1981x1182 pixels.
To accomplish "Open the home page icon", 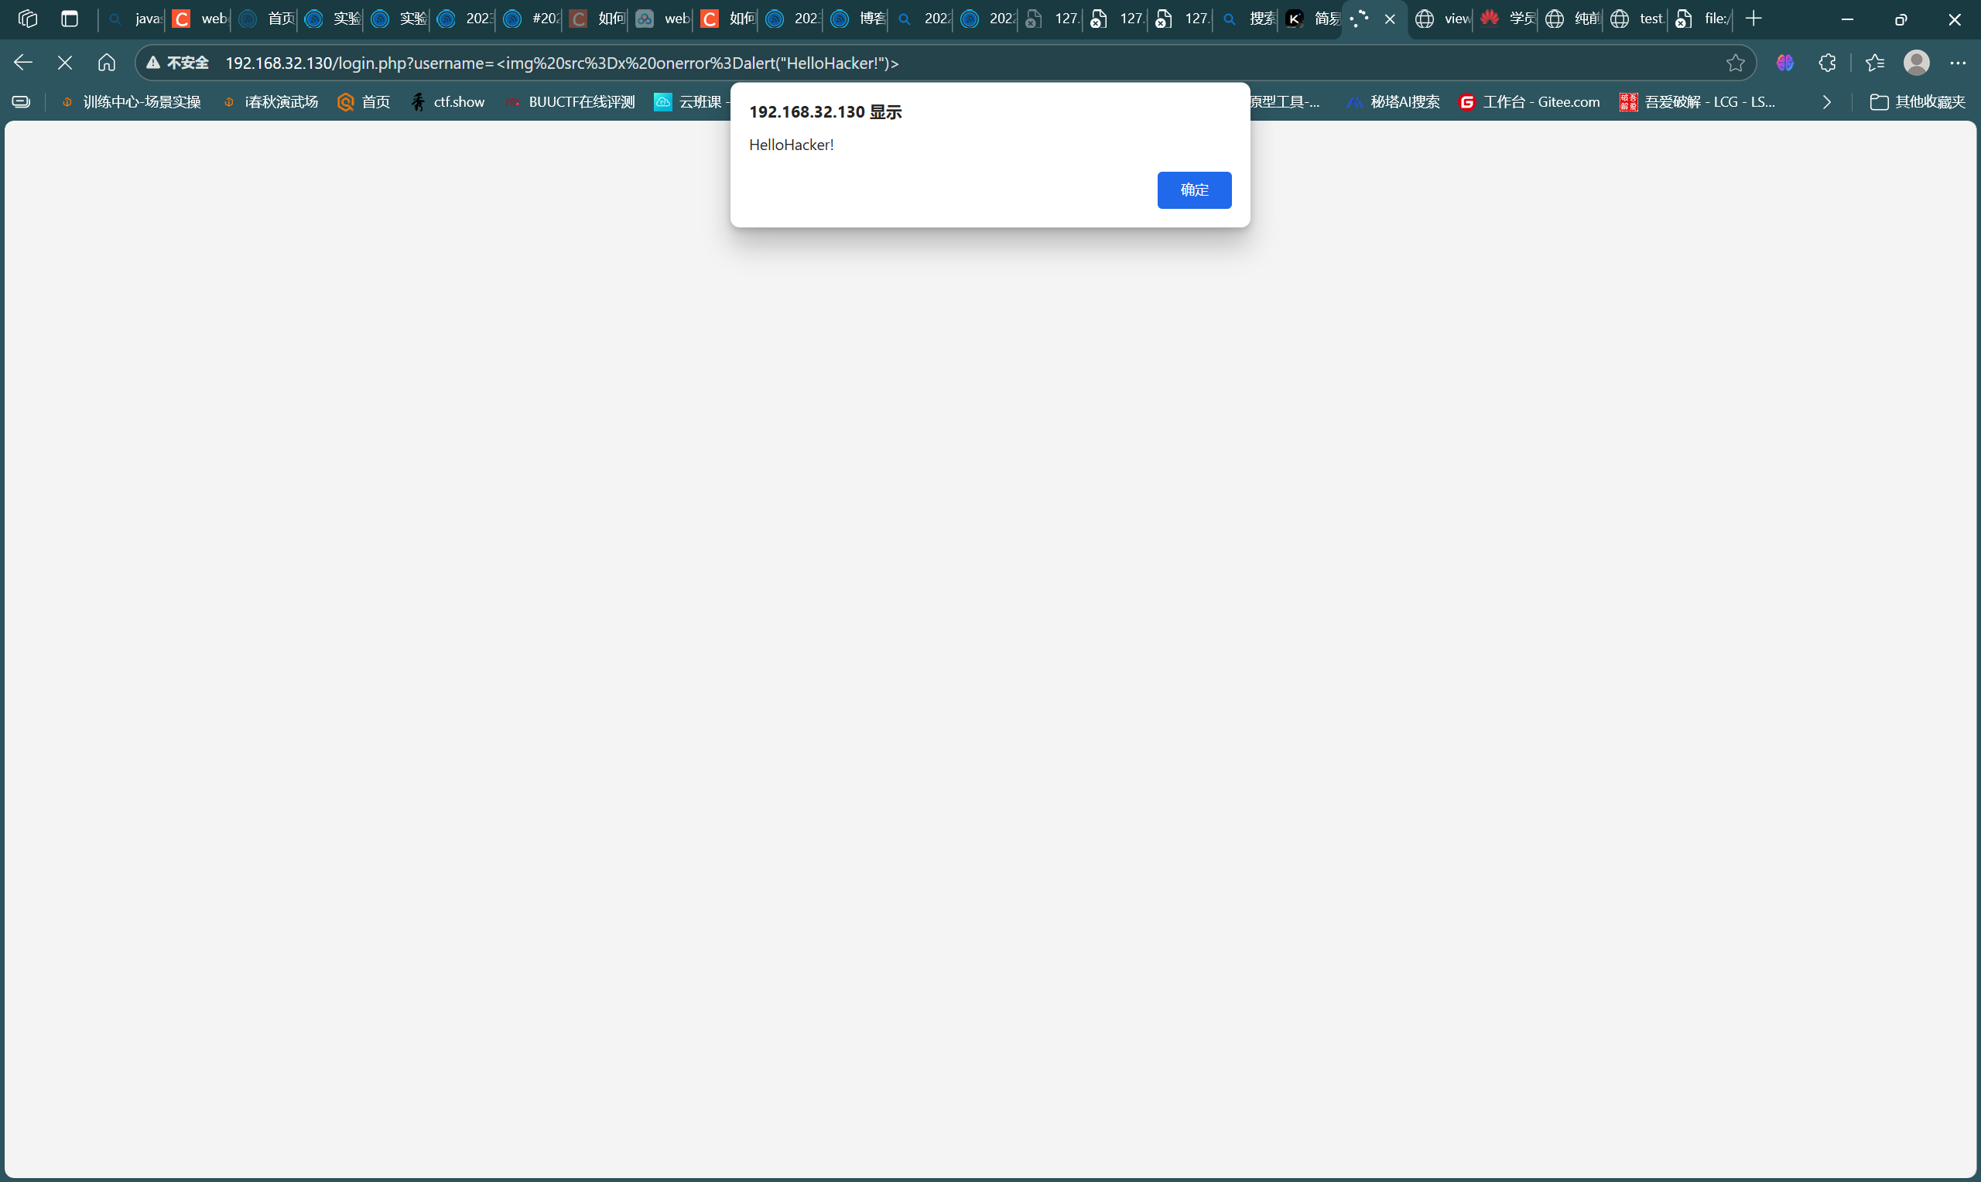I will [x=107, y=62].
